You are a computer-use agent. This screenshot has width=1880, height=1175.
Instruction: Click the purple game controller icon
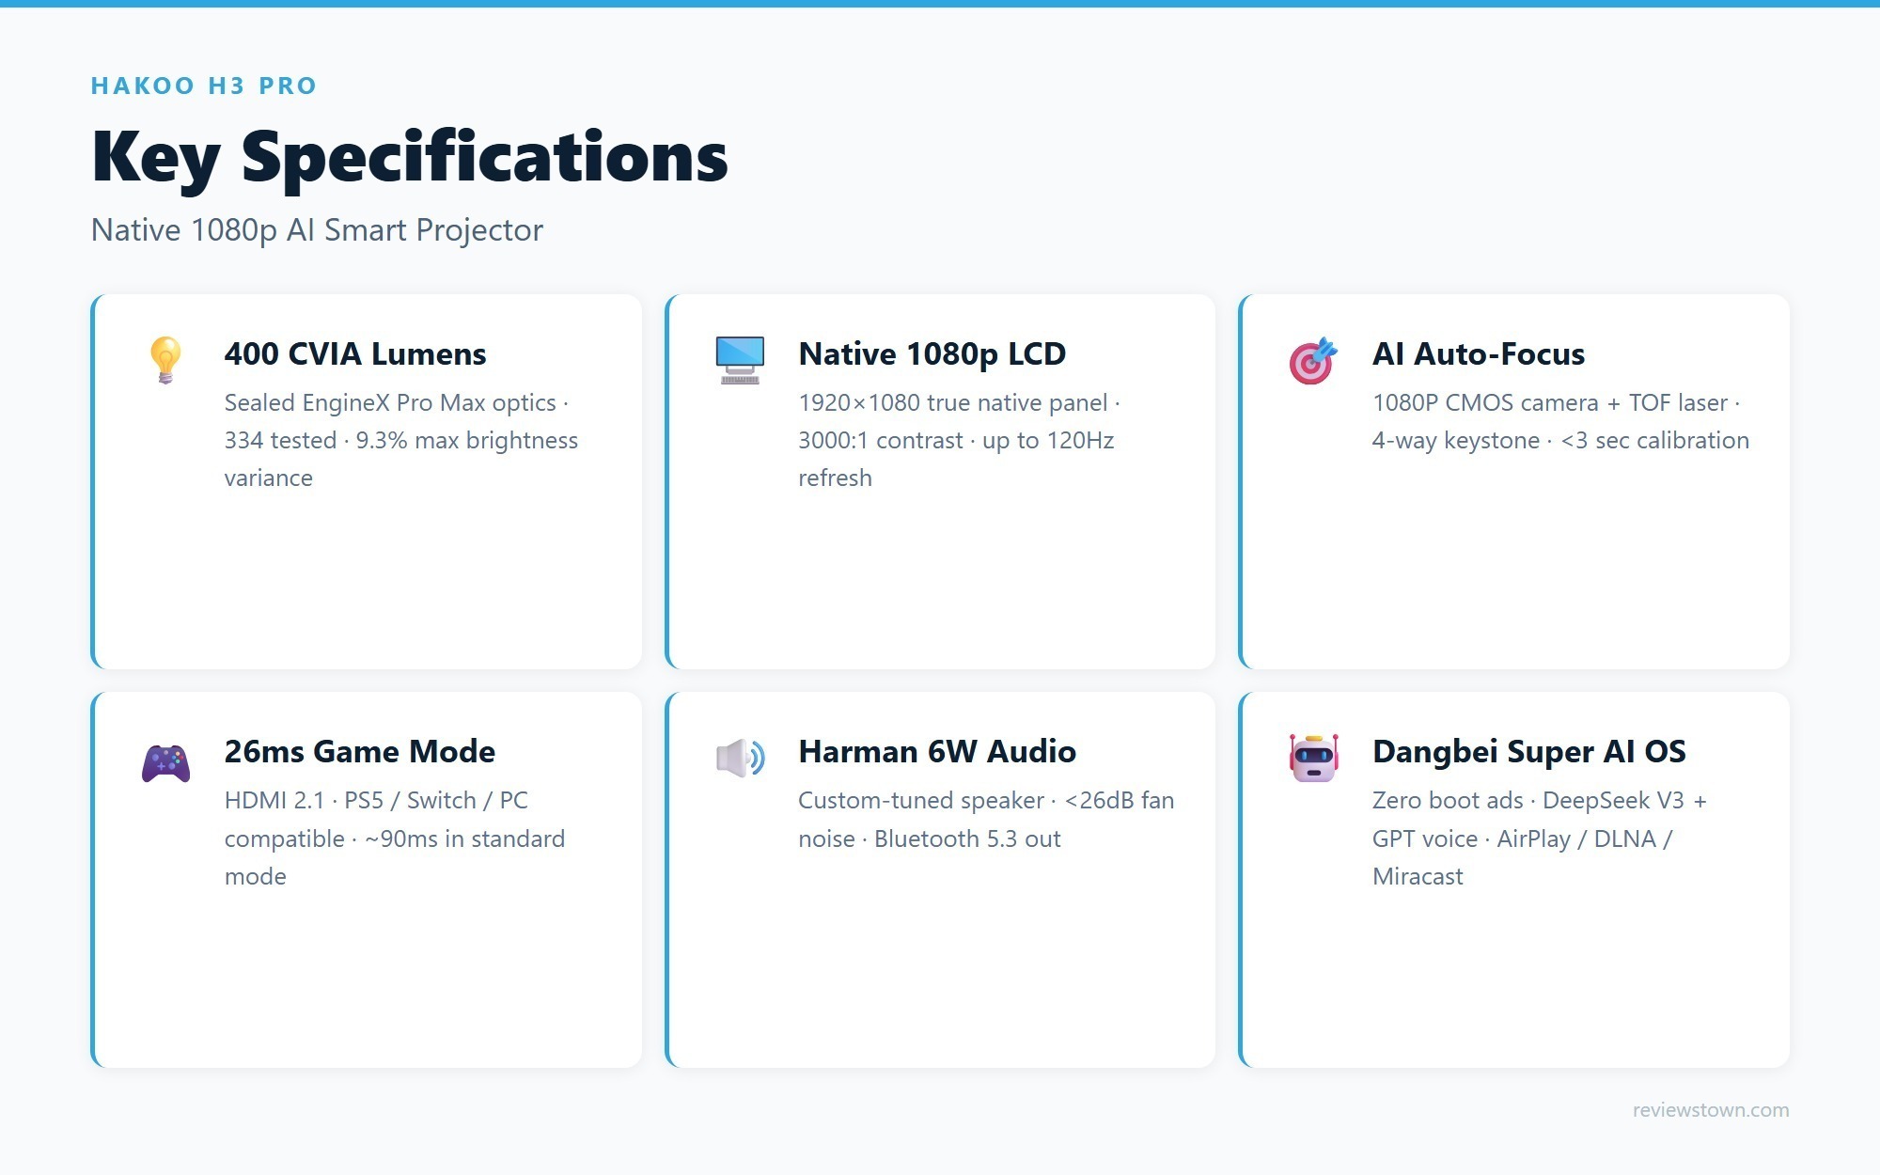(x=165, y=762)
